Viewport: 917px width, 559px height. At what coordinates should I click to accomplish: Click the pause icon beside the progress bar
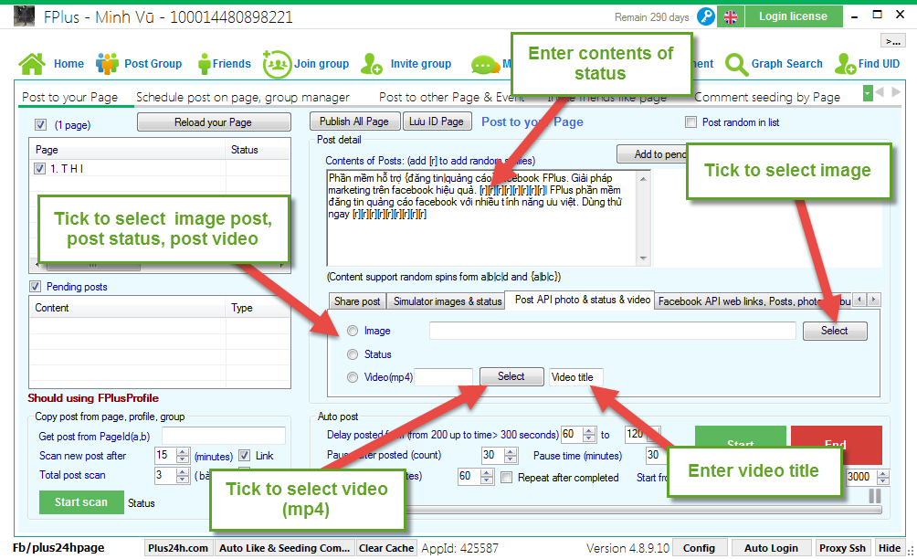point(875,496)
